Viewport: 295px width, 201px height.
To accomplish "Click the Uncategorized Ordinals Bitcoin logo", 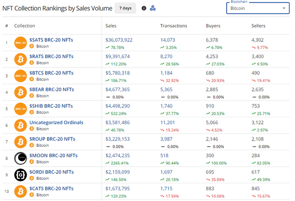I will point(21,125).
